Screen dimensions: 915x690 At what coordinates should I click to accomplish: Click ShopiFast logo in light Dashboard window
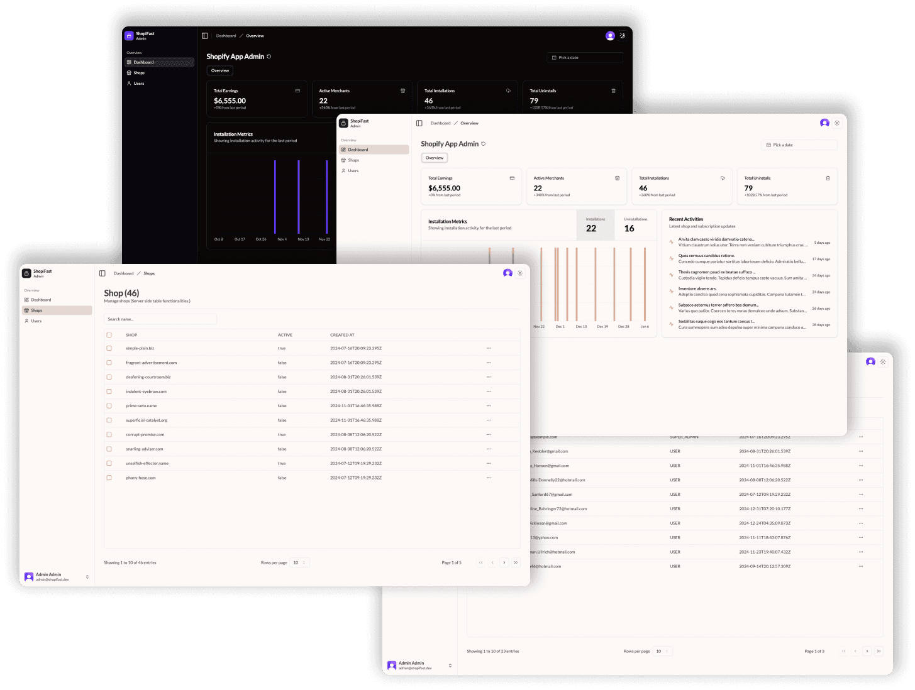coord(343,123)
